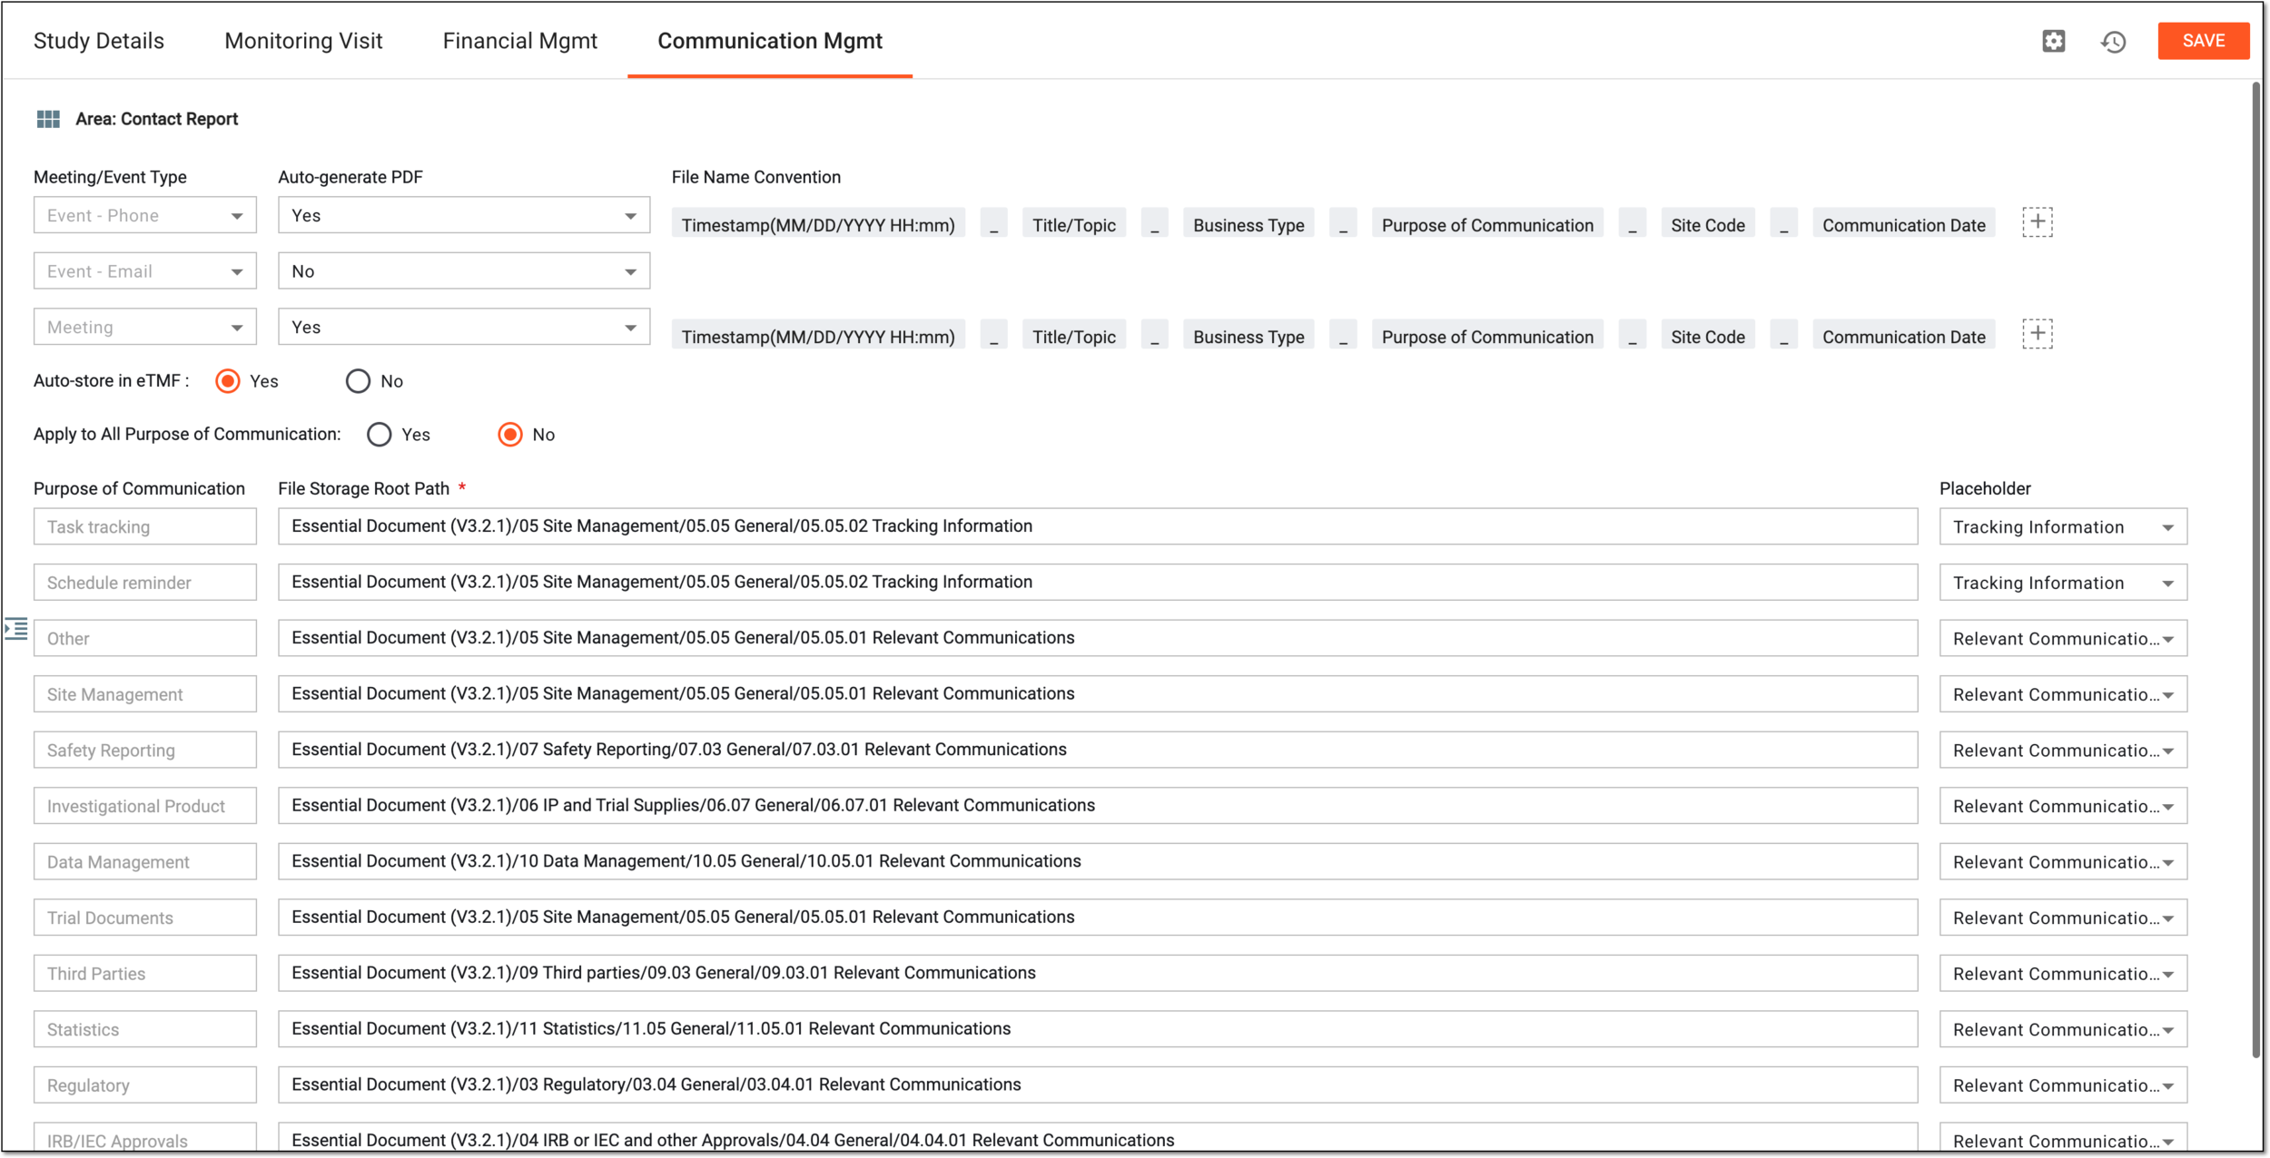Click the SAVE button
Screen dimensions: 2270x1158
click(2203, 41)
